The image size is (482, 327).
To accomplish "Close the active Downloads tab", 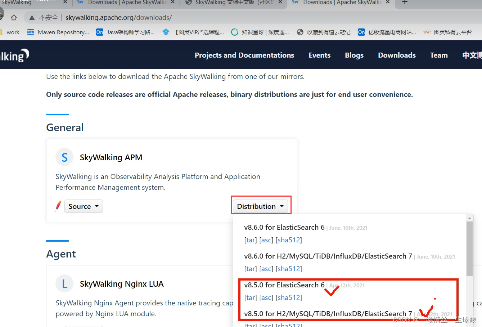I will 388,2.
